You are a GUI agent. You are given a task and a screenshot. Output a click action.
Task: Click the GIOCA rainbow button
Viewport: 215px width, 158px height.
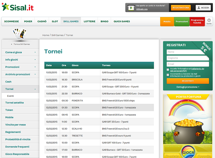click(x=188, y=152)
